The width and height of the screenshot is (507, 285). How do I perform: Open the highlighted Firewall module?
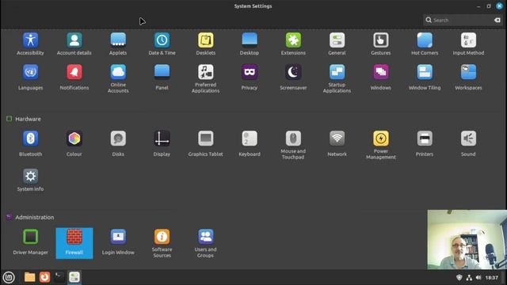(74, 243)
